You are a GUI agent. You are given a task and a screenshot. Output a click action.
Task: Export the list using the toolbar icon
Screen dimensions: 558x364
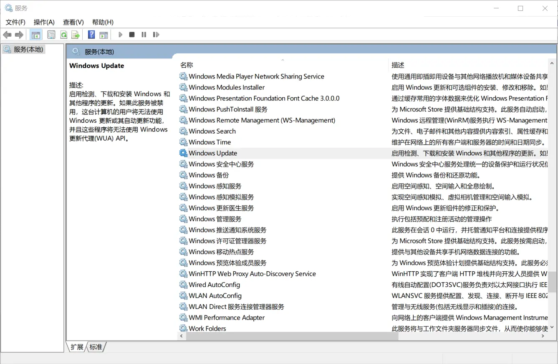(76, 35)
